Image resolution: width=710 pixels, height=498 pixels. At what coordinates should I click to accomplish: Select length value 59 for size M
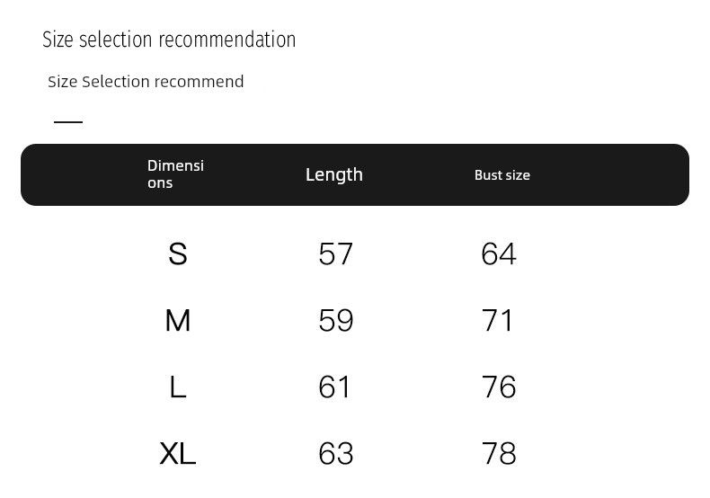coord(336,321)
